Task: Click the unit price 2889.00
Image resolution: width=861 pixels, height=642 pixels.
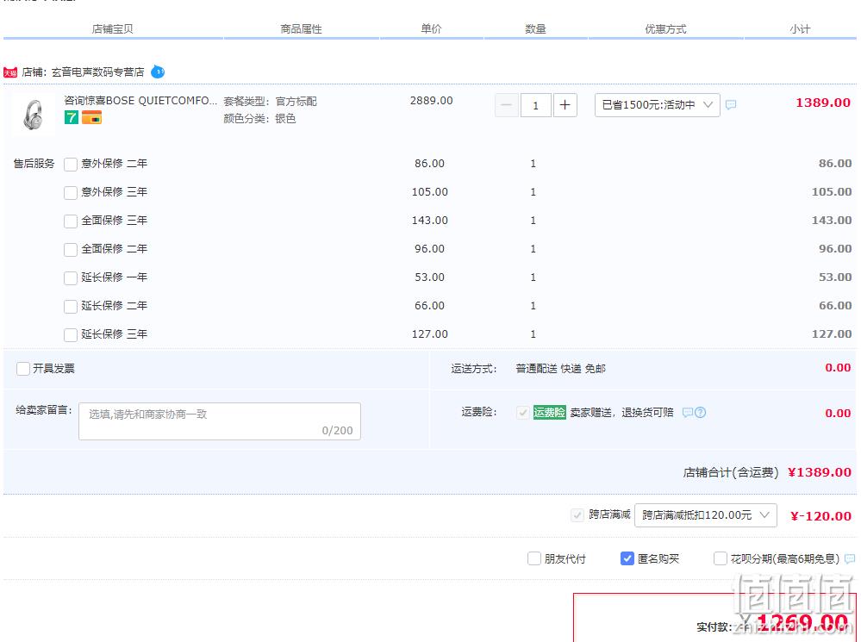Action: click(x=432, y=101)
